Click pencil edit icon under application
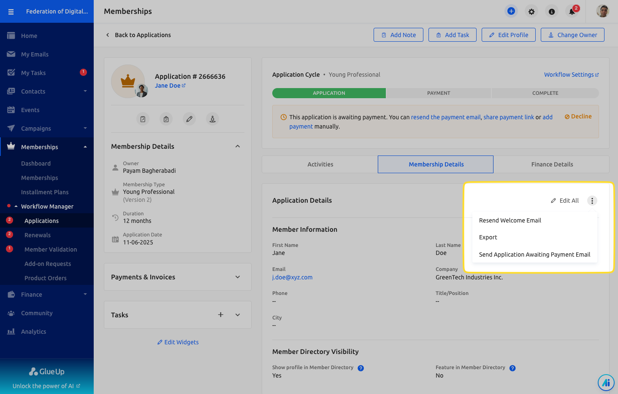Screen dimensions: 618x394 [190, 119]
